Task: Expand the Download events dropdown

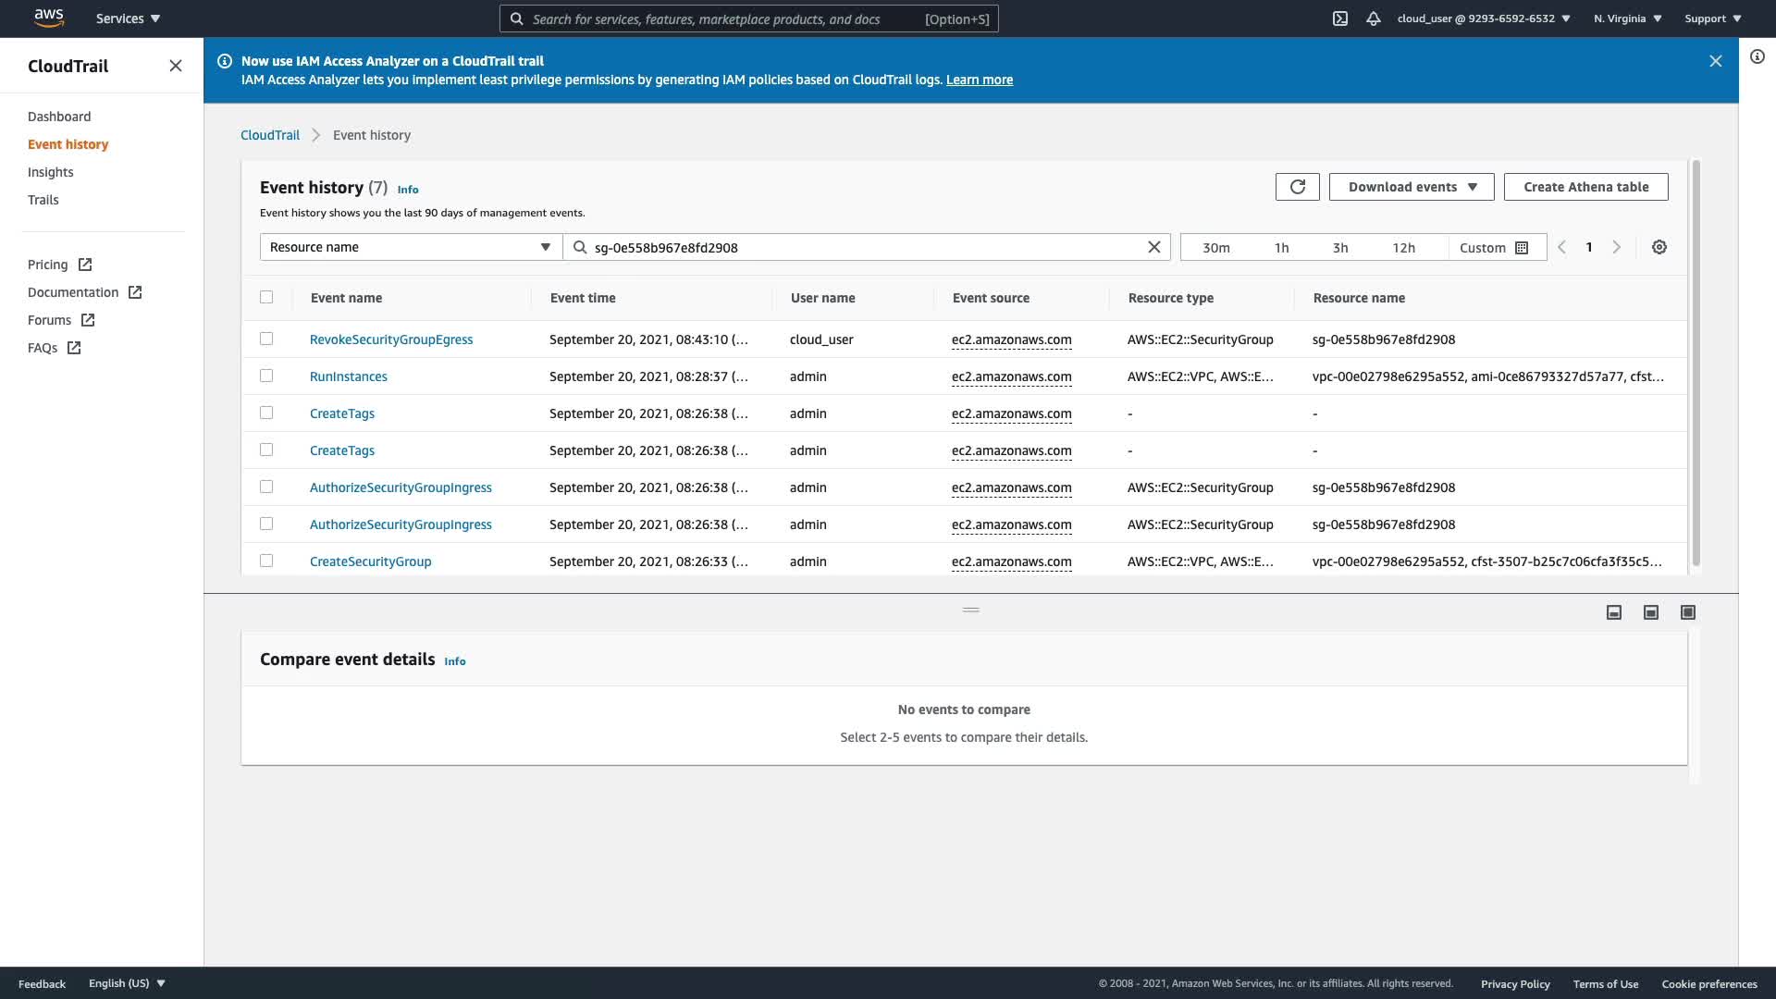Action: point(1412,187)
